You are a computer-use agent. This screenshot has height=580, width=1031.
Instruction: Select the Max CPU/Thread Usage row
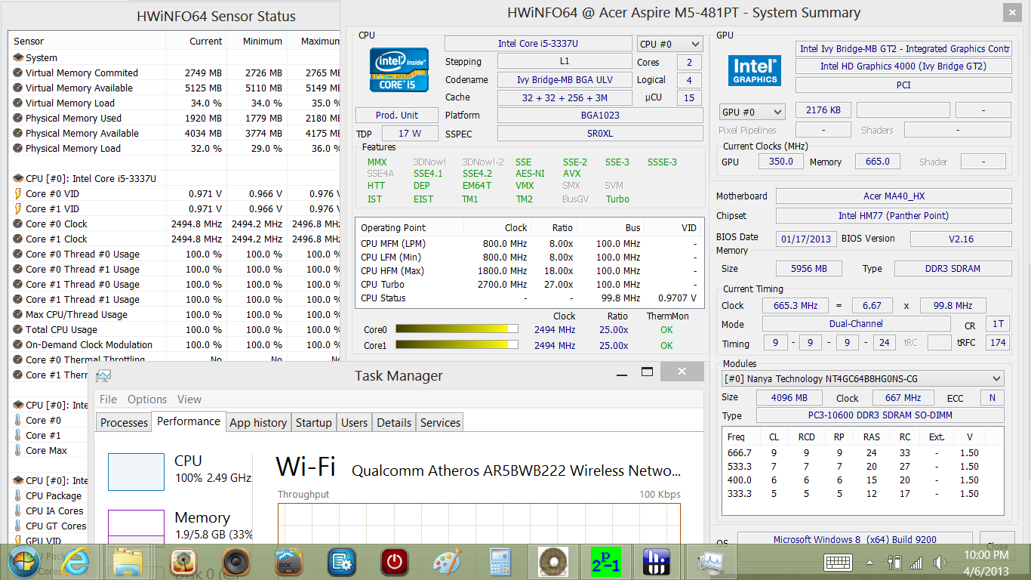coord(174,314)
